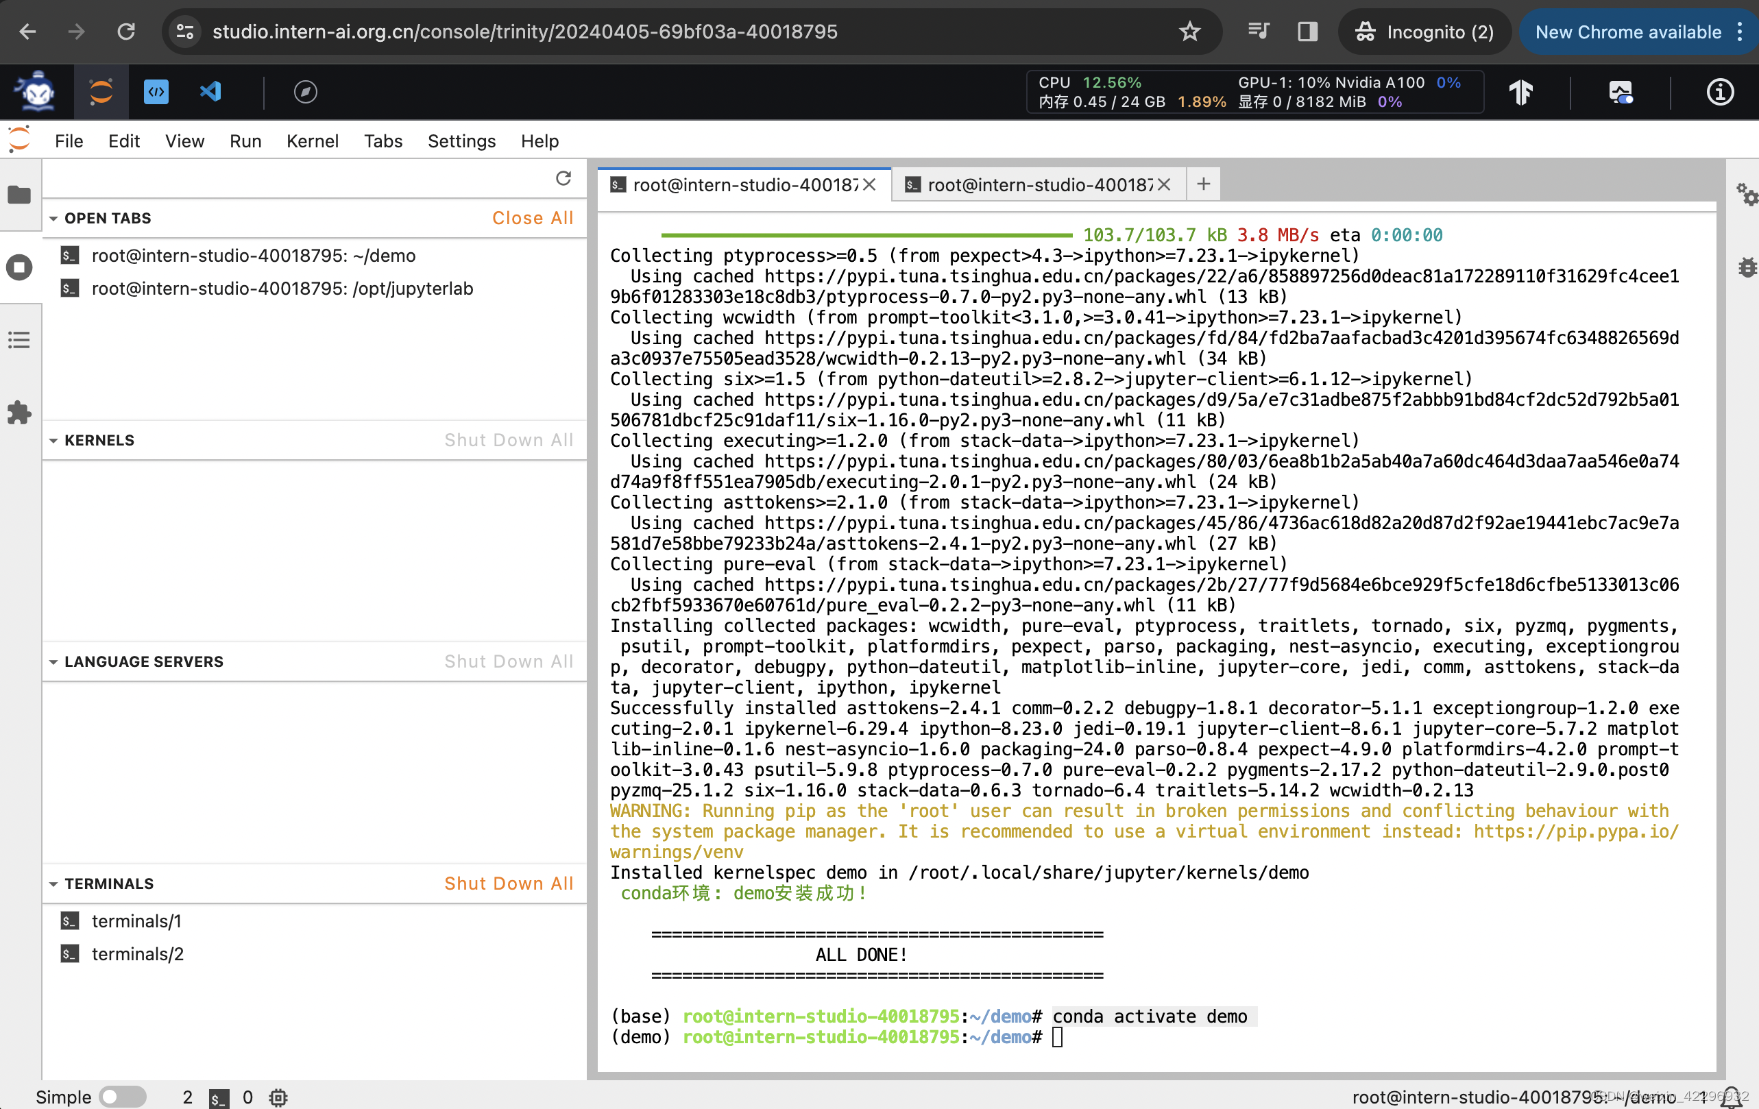Toggle Simple mode switch in status bar
This screenshot has width=1759, height=1109.
click(x=123, y=1097)
